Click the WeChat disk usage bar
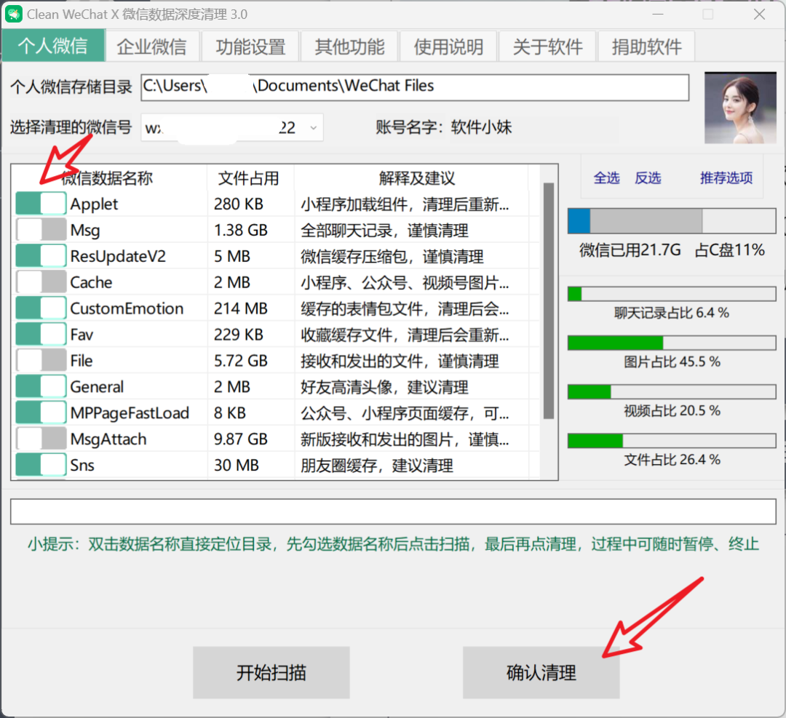This screenshot has height=718, width=786. pos(672,221)
